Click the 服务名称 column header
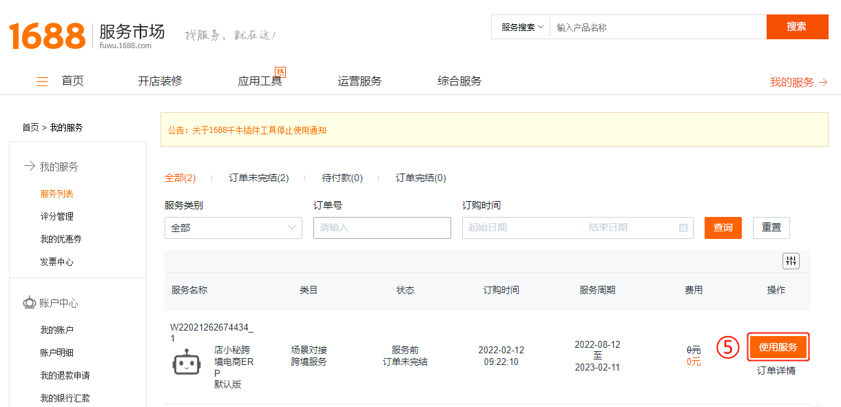Image resolution: width=841 pixels, height=407 pixels. (x=189, y=290)
